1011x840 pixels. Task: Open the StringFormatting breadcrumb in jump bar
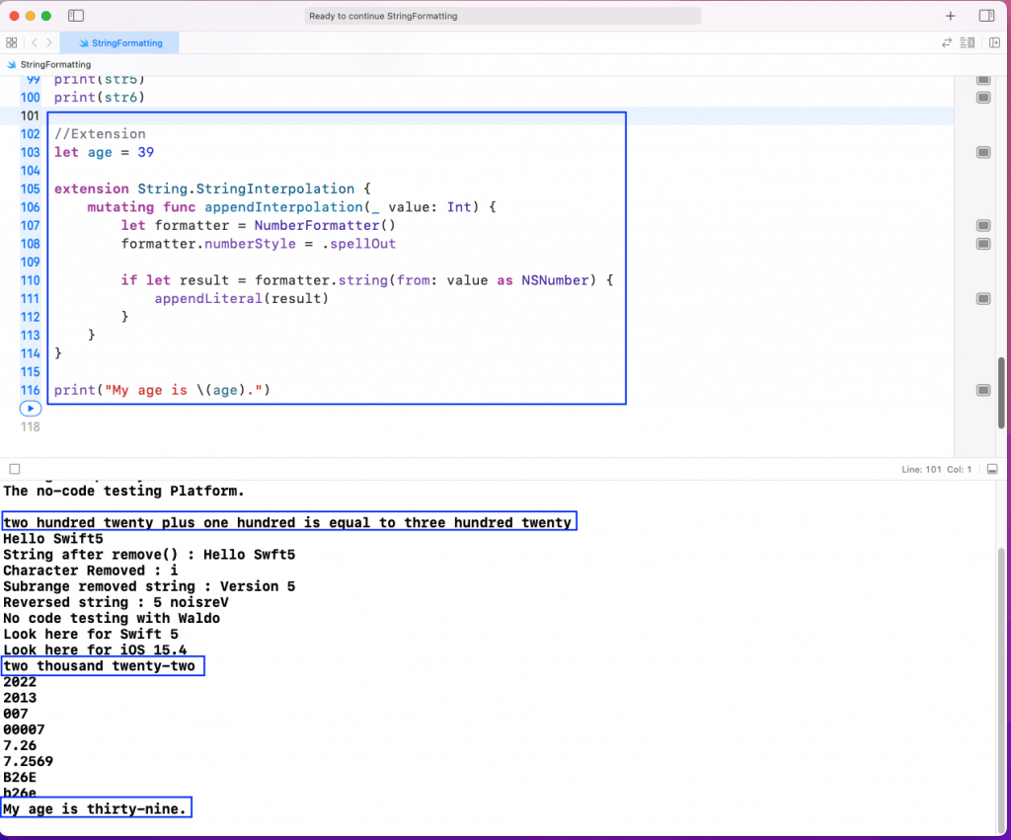point(54,64)
